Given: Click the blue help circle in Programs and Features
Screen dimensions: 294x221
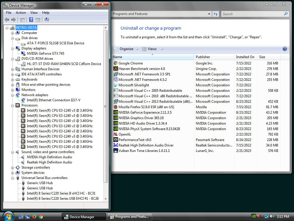Looking at the screenshot, I should 285,49.
